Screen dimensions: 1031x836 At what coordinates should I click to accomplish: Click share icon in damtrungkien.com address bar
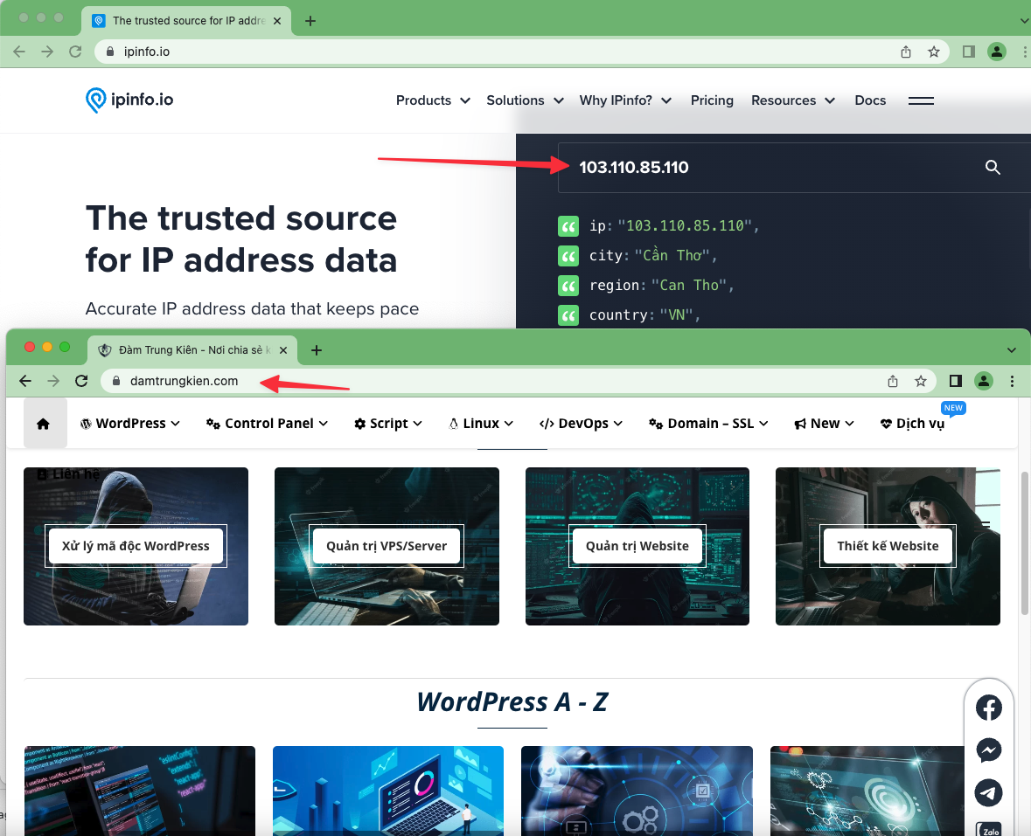[893, 381]
